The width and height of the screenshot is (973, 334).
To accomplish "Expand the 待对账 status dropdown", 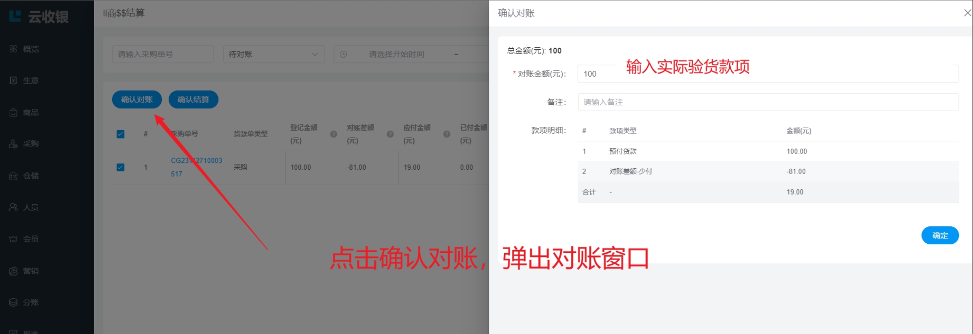I will (273, 54).
